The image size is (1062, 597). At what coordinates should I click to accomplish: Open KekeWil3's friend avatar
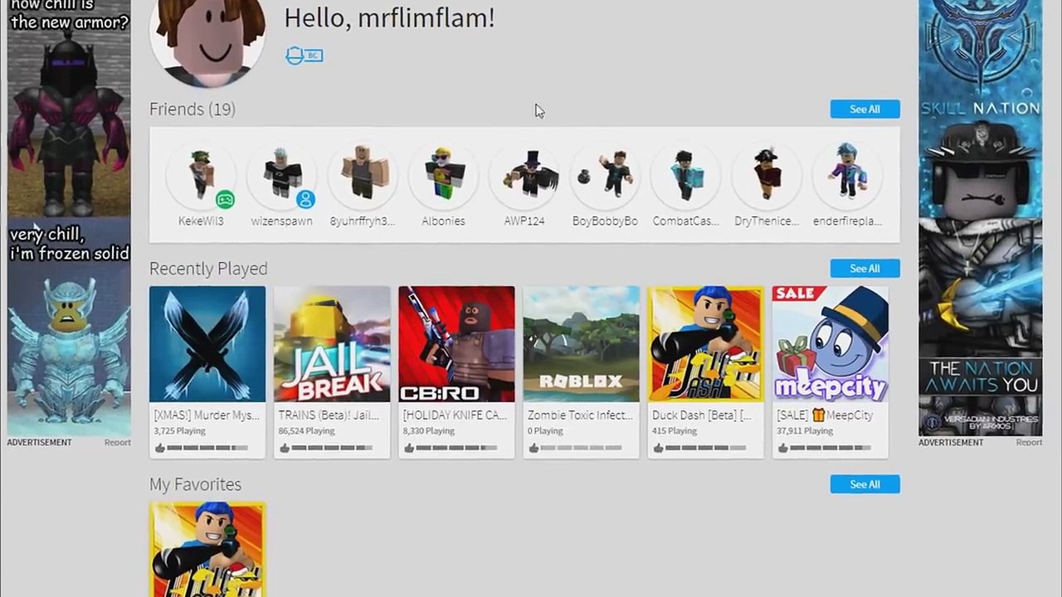point(201,174)
